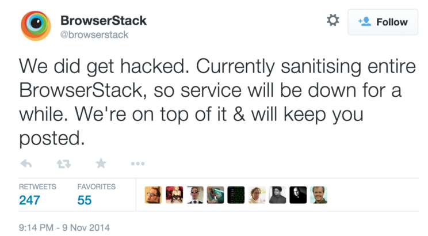Click the last avatar in the row
This screenshot has height=236, width=428.
(319, 195)
